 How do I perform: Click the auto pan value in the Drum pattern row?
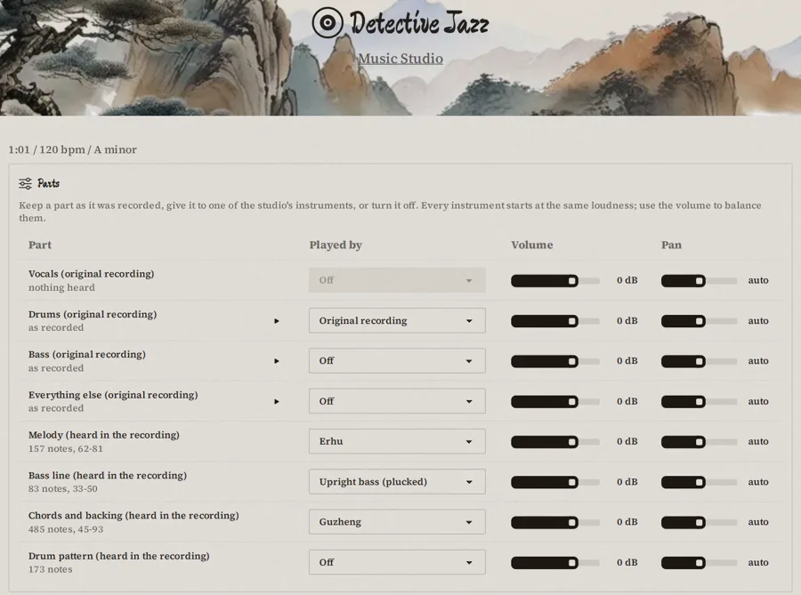(x=758, y=562)
